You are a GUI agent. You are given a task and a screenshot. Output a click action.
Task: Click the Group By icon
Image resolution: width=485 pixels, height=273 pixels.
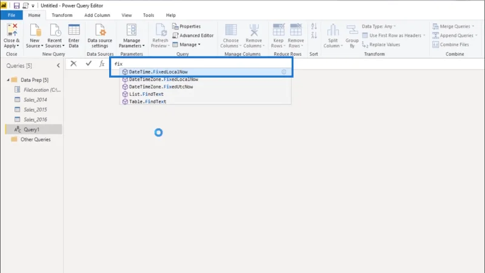[352, 30]
